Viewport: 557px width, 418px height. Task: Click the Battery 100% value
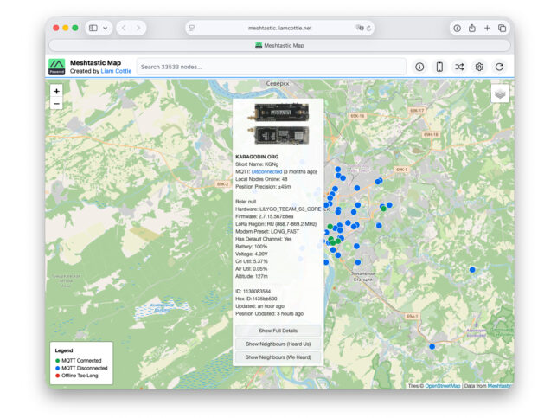click(251, 247)
